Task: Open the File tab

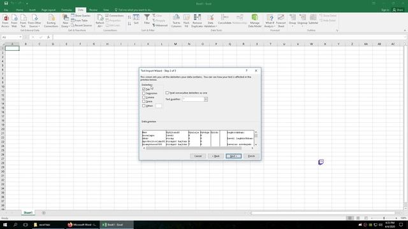Action: 6,10
